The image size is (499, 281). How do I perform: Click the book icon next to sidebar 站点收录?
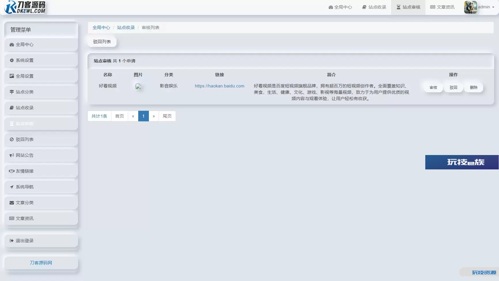(x=12, y=108)
